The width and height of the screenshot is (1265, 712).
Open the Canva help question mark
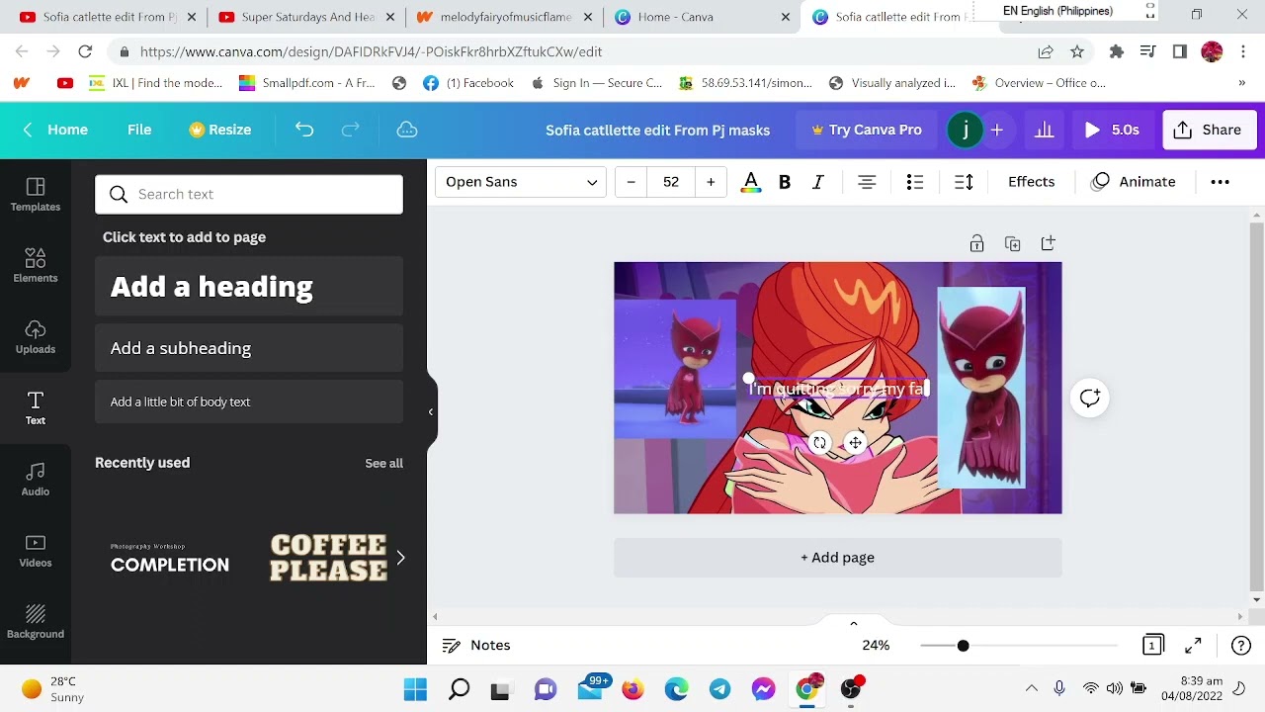tap(1241, 646)
